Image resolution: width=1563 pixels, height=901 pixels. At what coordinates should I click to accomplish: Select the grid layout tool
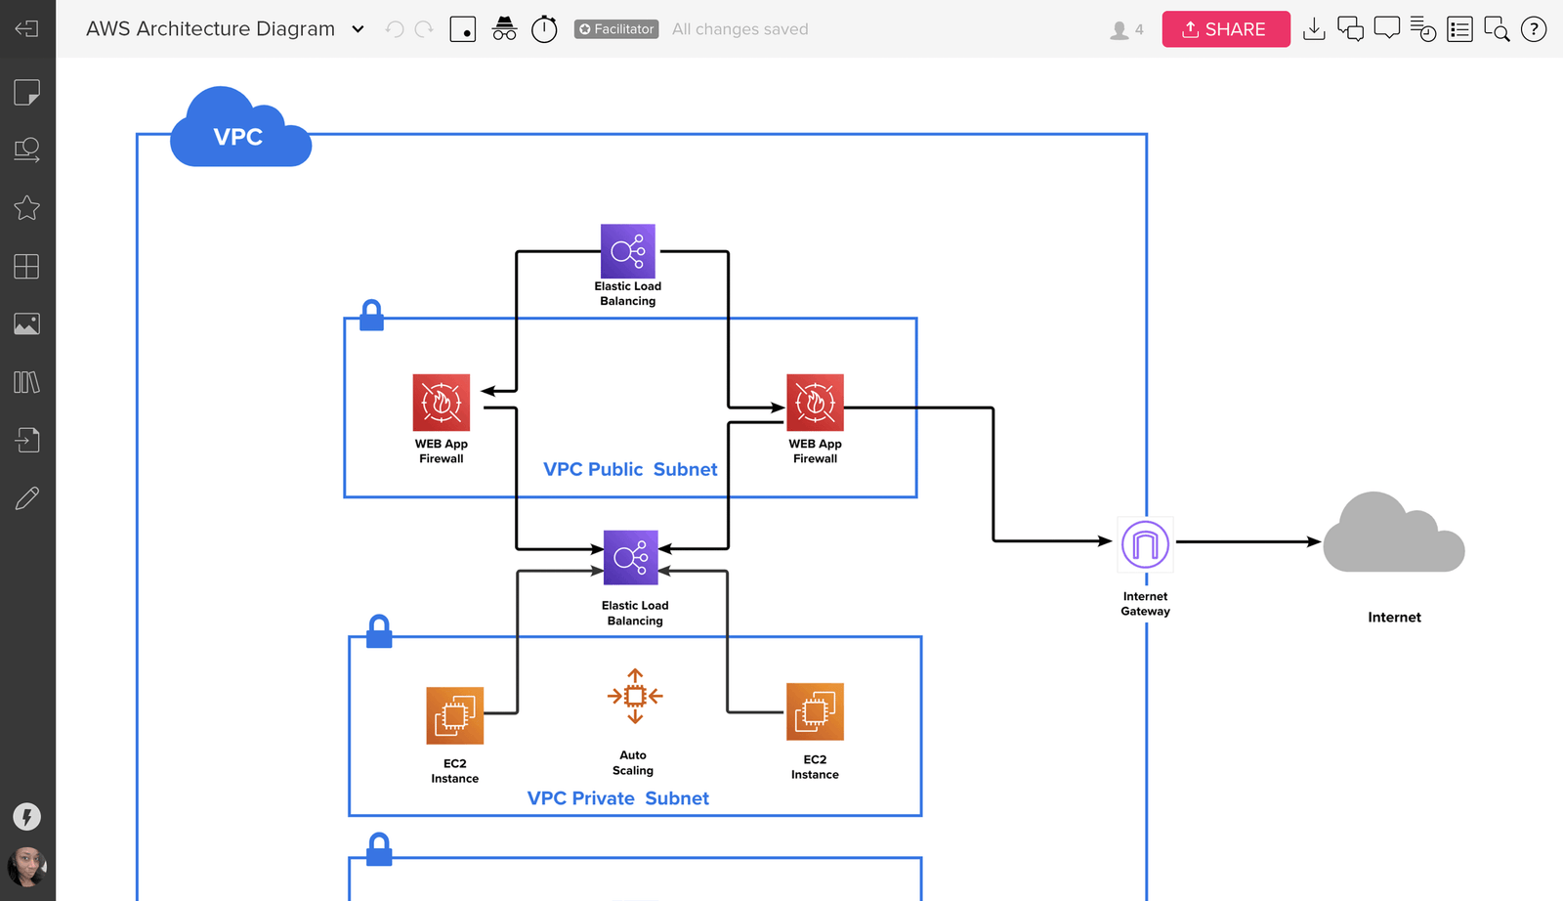27,266
